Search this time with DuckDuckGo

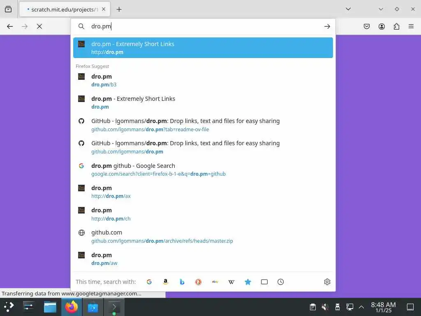[199, 282]
